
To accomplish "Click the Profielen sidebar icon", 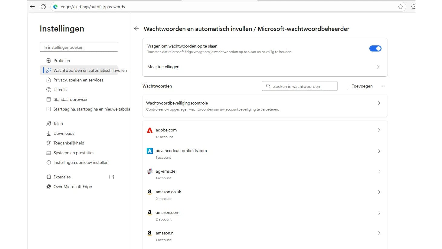I will point(48,61).
